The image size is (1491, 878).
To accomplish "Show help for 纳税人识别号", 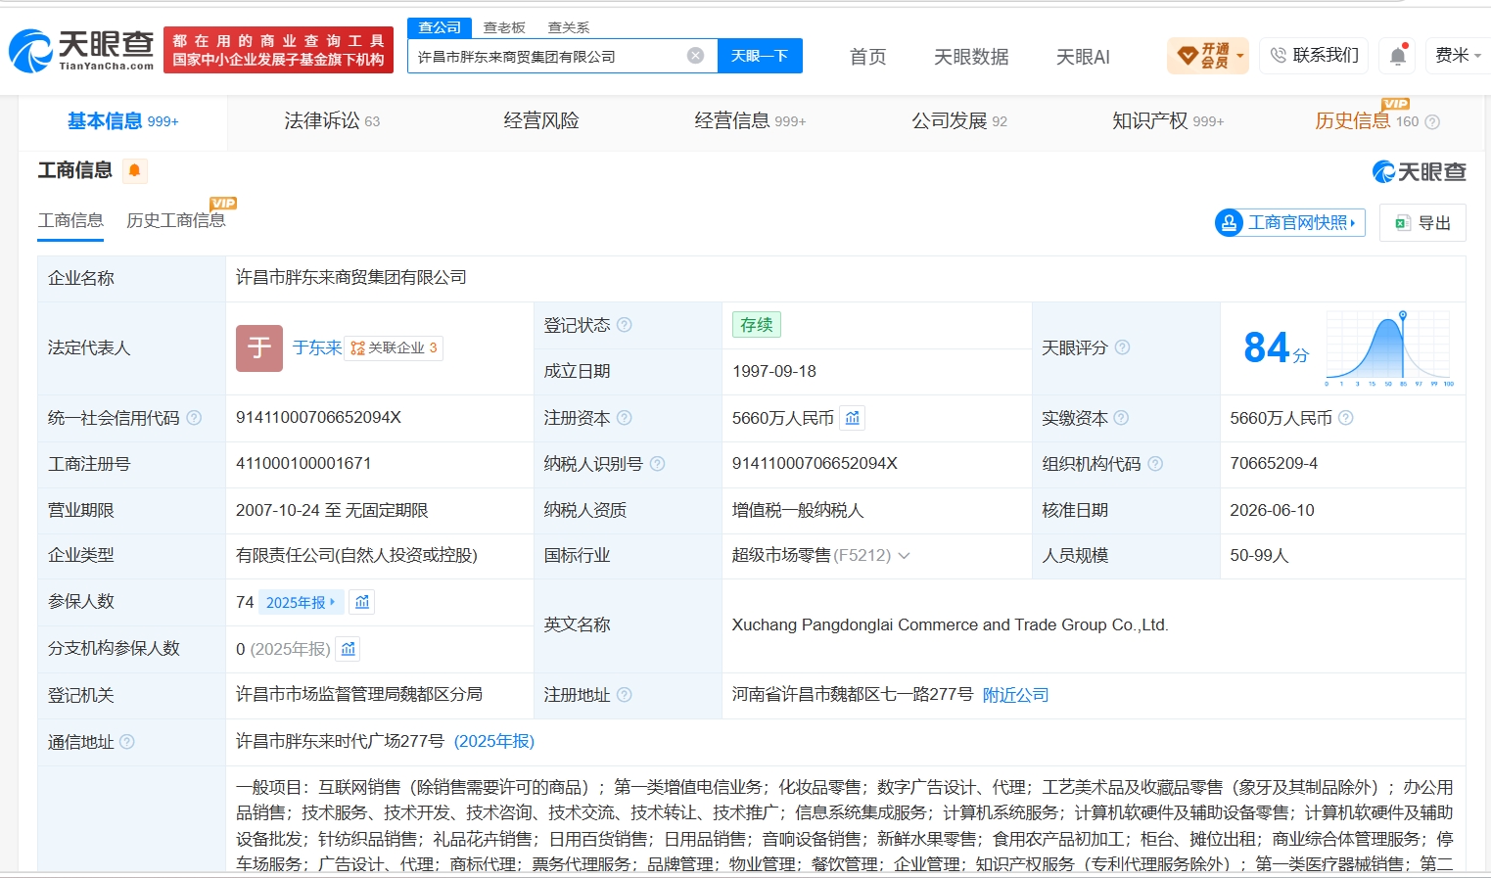I will point(658,464).
